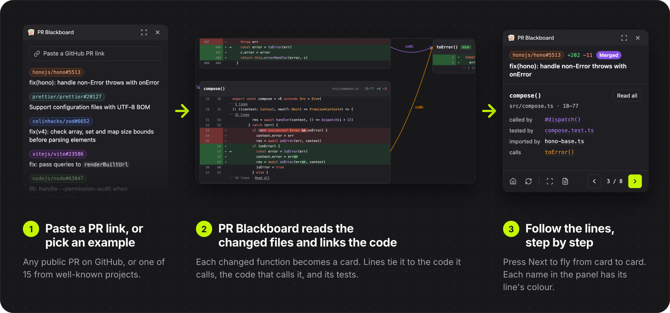Click the Read all link in compose card
Viewport: 670px width, 313px height.
coord(262,178)
